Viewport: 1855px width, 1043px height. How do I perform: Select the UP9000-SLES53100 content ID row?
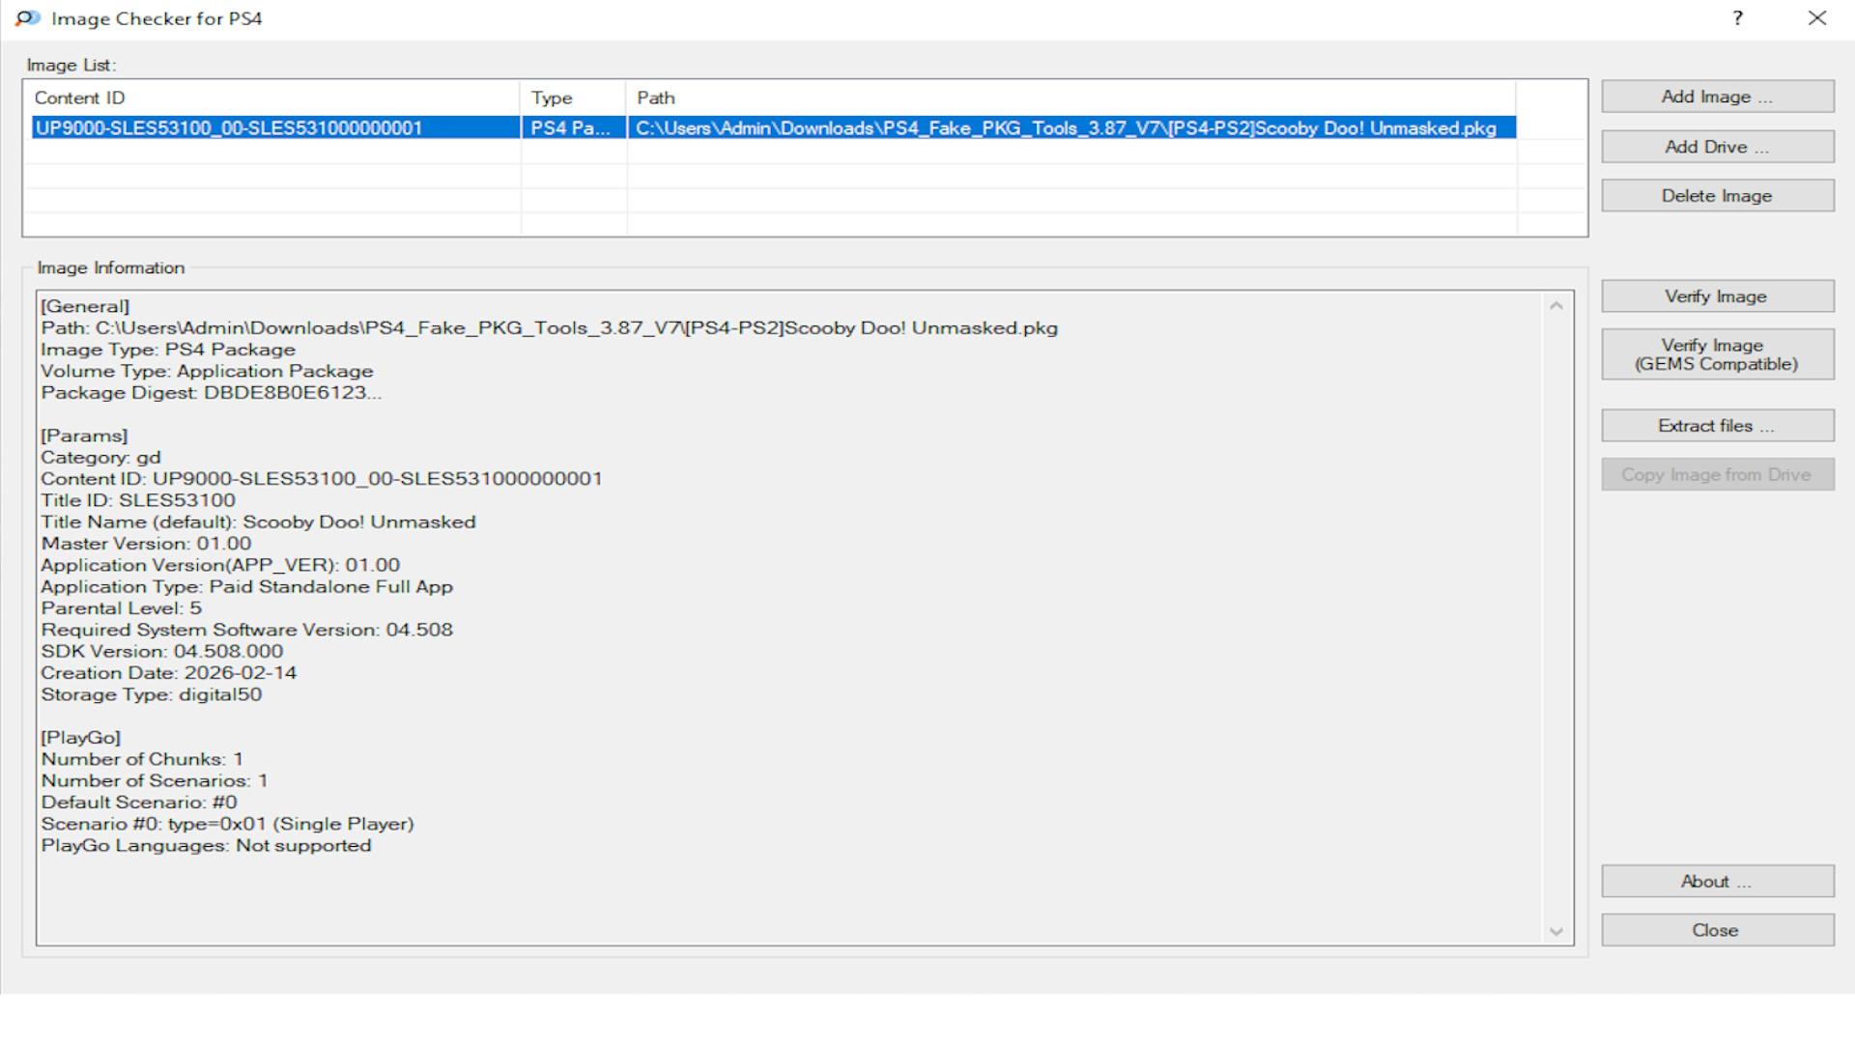click(x=229, y=128)
